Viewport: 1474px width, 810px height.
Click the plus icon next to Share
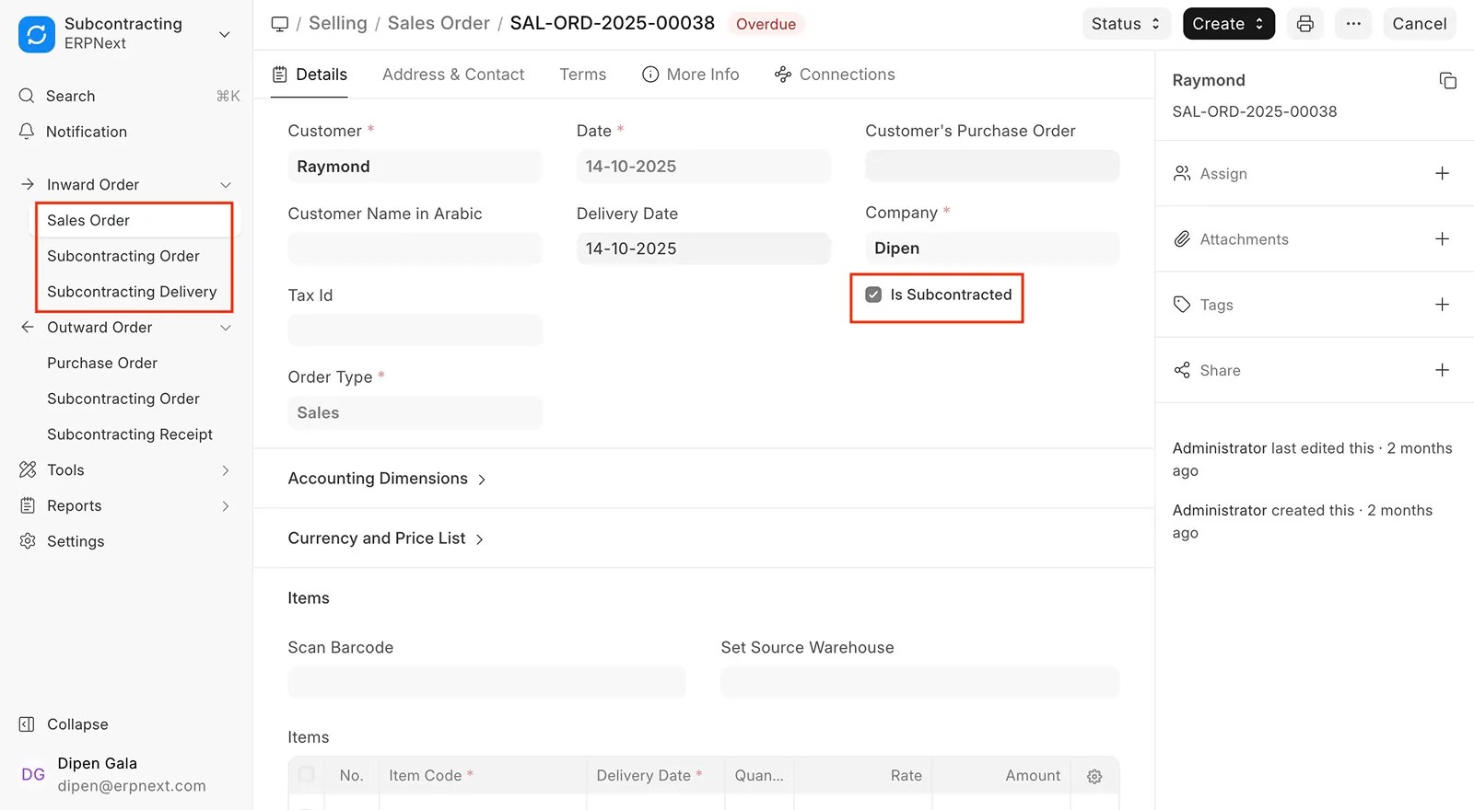coord(1443,369)
